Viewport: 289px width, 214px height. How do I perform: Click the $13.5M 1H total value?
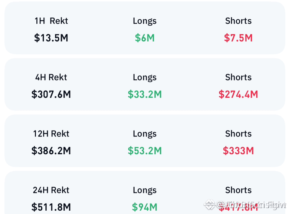point(51,38)
